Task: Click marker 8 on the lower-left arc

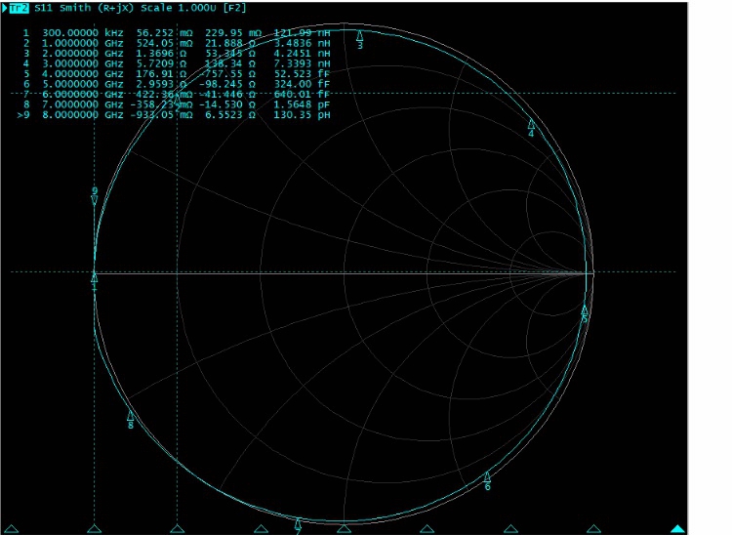Action: pyautogui.click(x=130, y=419)
